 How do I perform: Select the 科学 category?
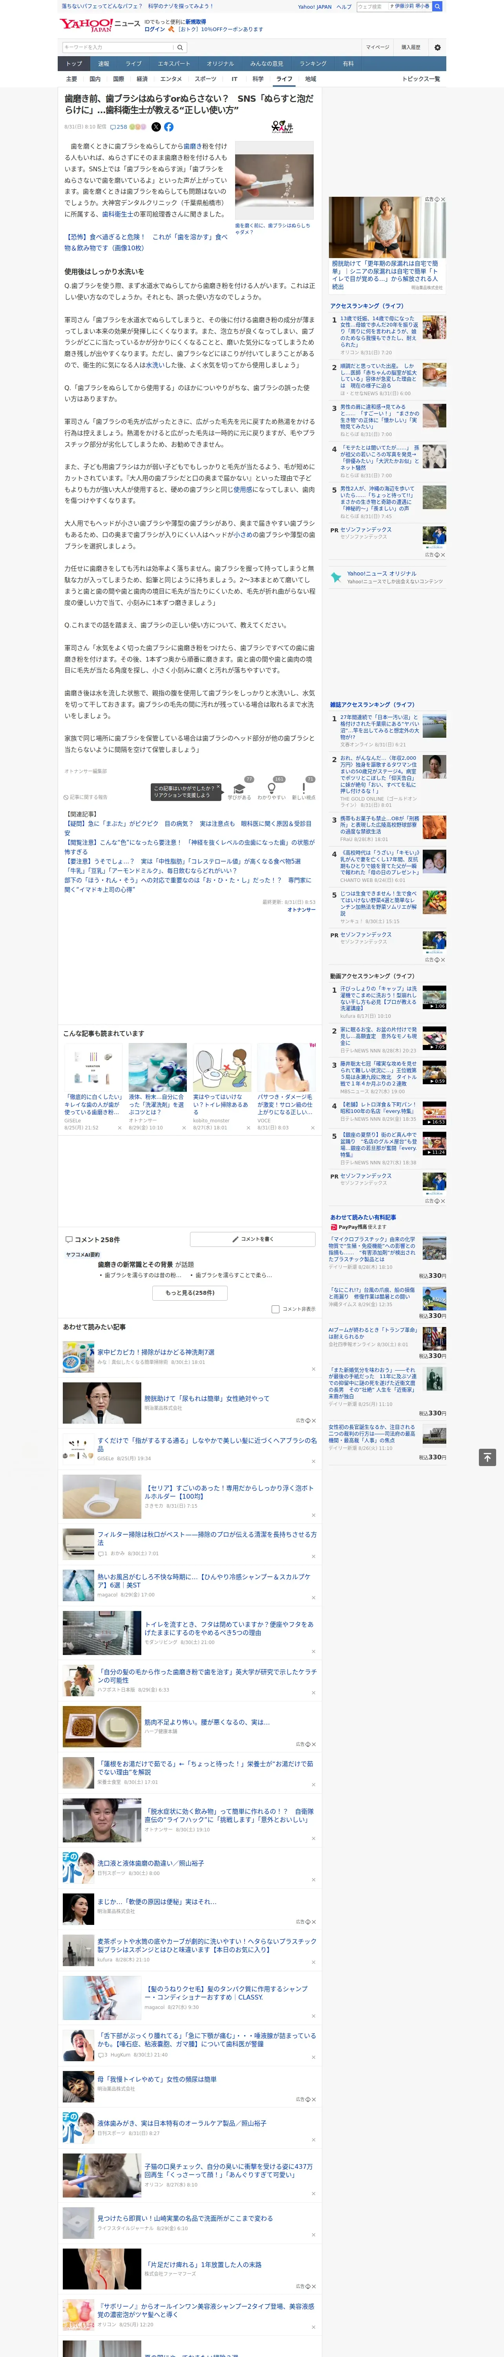click(258, 79)
